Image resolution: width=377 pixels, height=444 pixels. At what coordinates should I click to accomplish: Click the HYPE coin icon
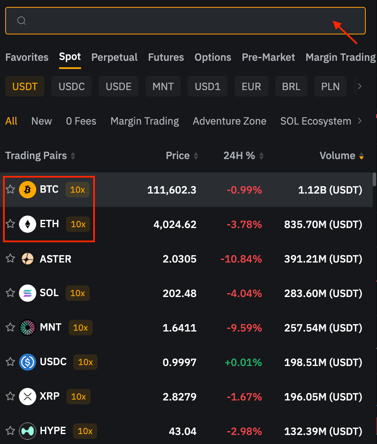click(27, 431)
